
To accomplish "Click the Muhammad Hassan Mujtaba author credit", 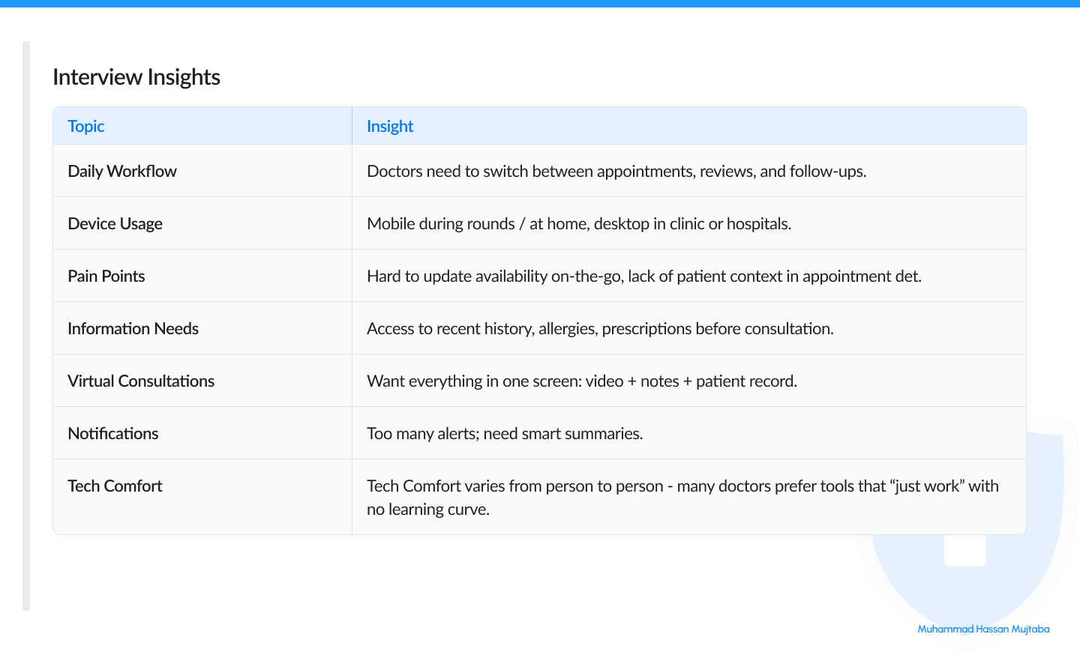I will pos(983,629).
